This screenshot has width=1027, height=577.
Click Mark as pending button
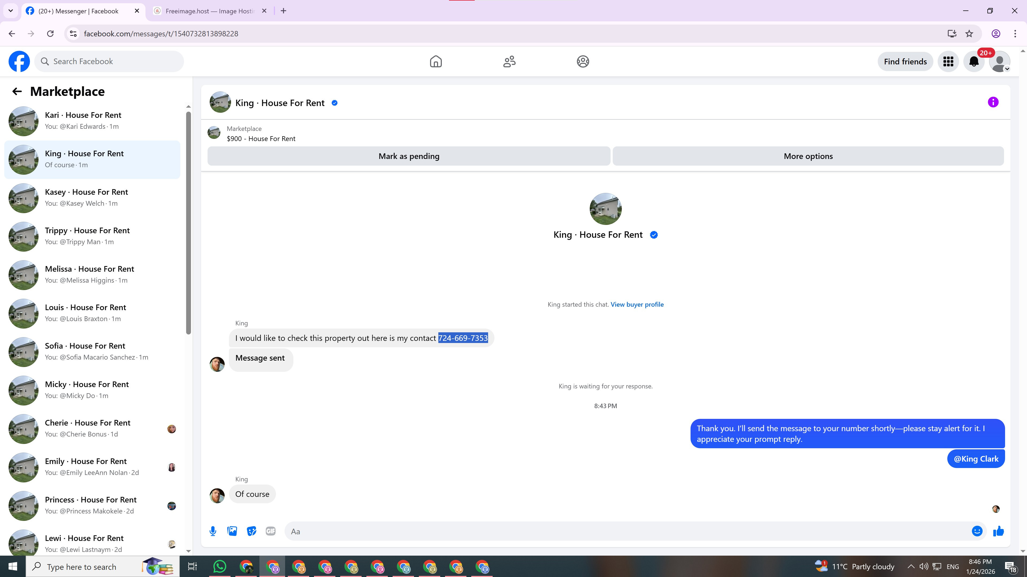pyautogui.click(x=409, y=156)
